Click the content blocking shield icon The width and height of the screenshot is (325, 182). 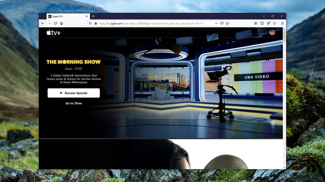tap(90, 23)
